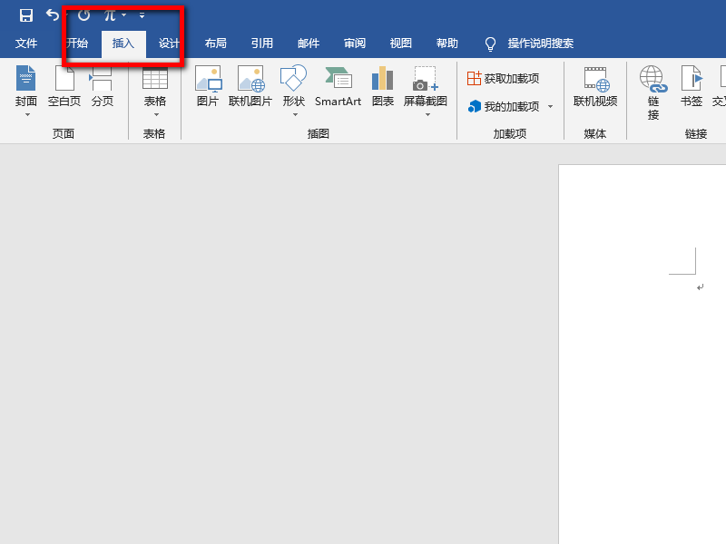
Task: Select the 插入 tab
Action: click(x=123, y=44)
